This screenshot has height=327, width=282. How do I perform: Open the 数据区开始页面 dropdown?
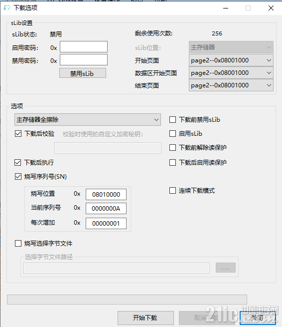coord(231,73)
